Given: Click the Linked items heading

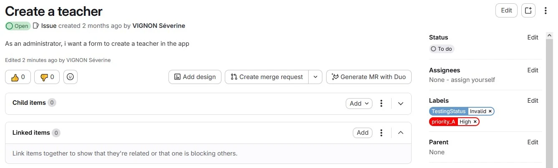Looking at the screenshot, I should pyautogui.click(x=31, y=133).
